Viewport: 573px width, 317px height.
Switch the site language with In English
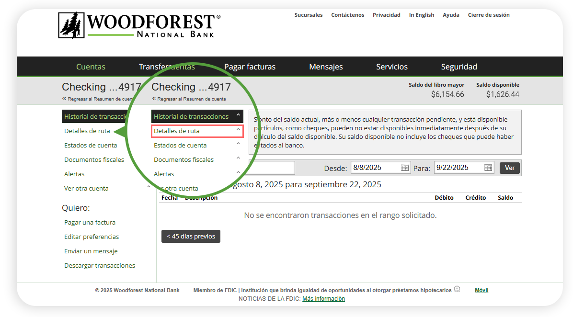[421, 15]
